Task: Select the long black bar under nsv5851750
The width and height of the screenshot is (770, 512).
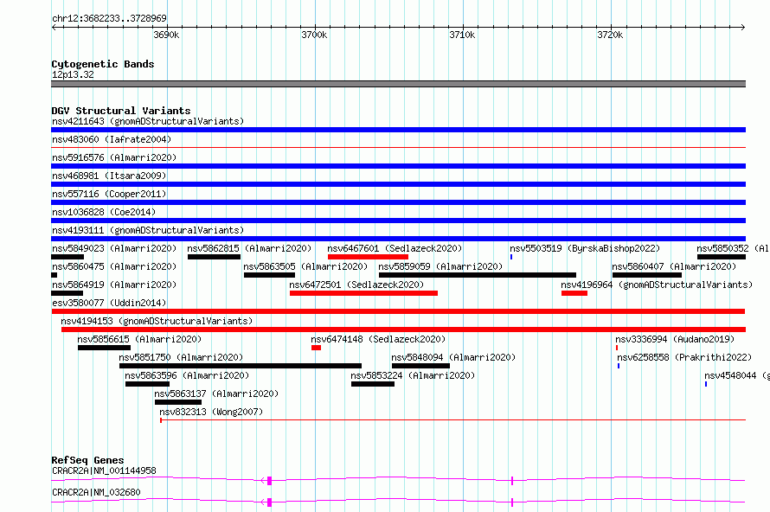Action: 241,366
